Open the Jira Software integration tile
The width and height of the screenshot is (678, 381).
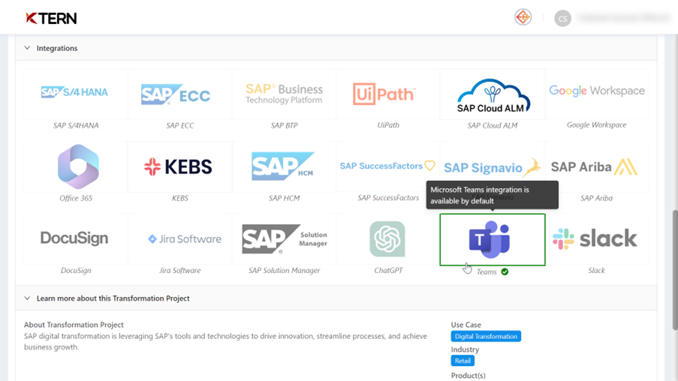tap(180, 239)
